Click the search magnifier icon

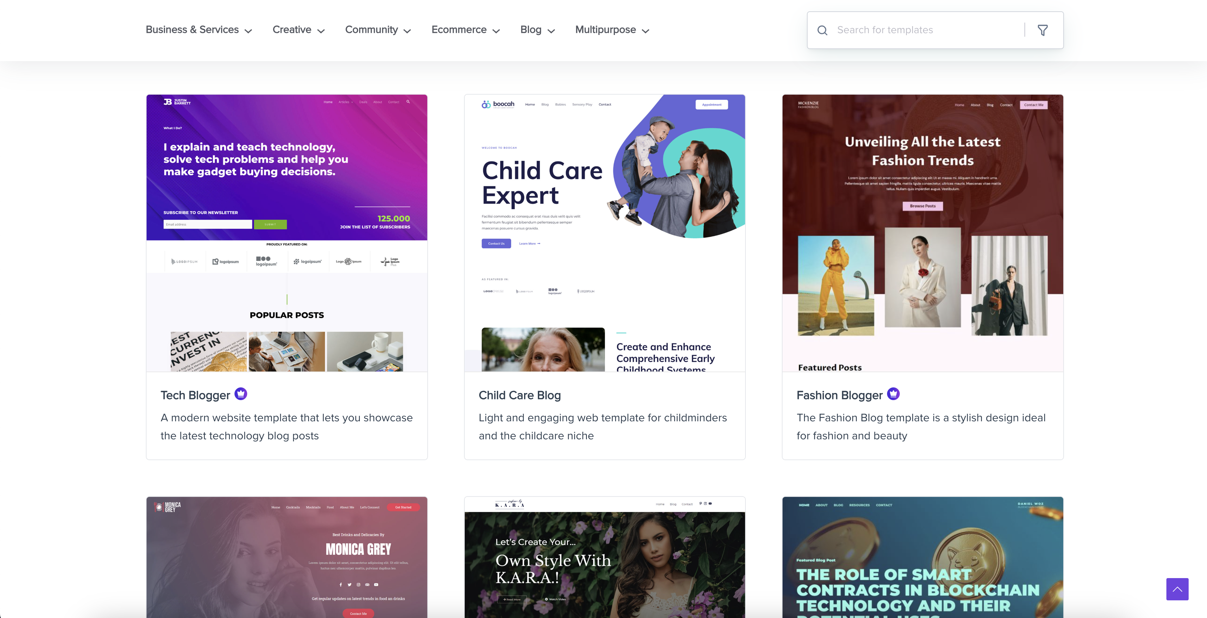tap(822, 30)
